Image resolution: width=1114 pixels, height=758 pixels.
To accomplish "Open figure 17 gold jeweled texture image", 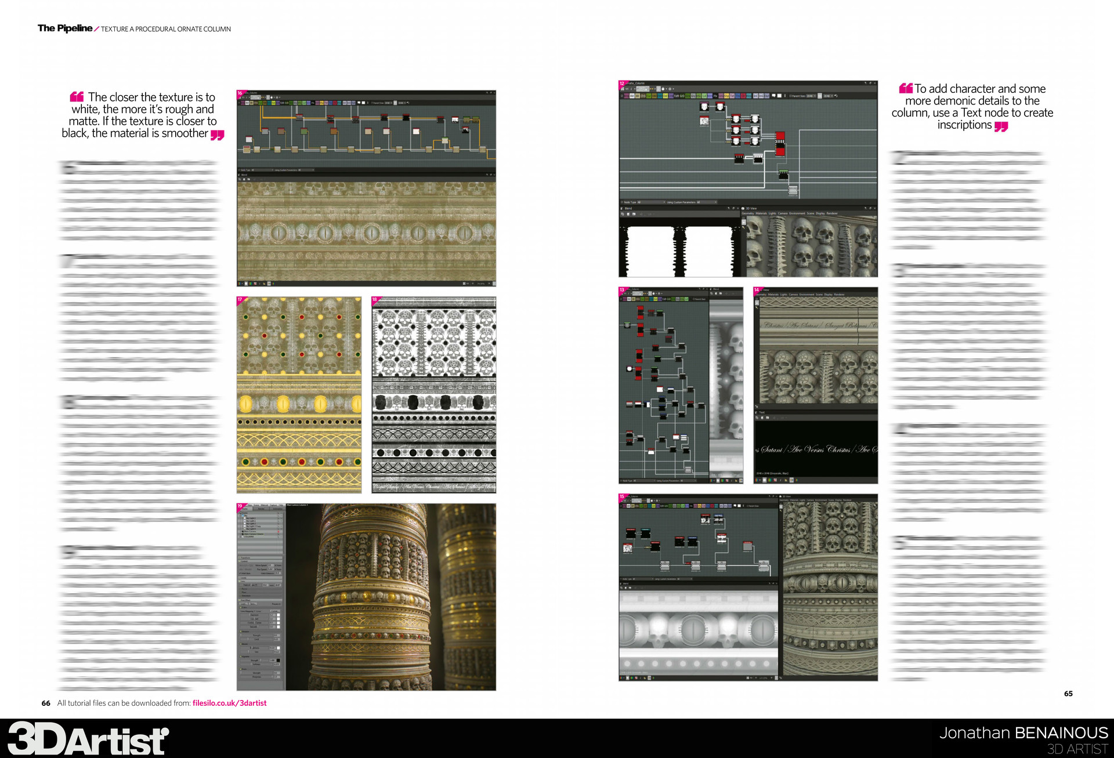I will tap(299, 395).
